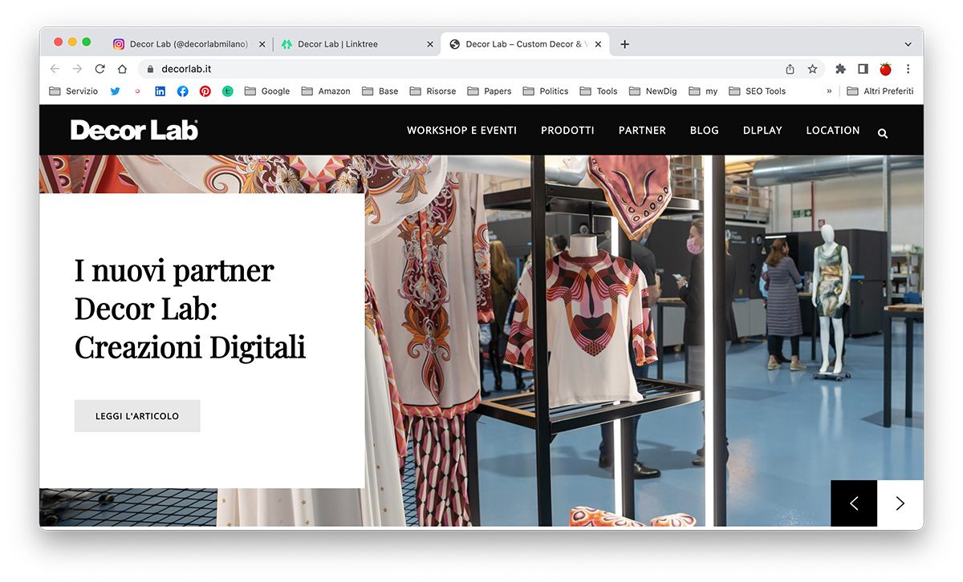Reload the page with refresh icon

coord(100,69)
